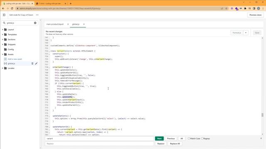Click the browser back arrow

(x=3, y=8)
